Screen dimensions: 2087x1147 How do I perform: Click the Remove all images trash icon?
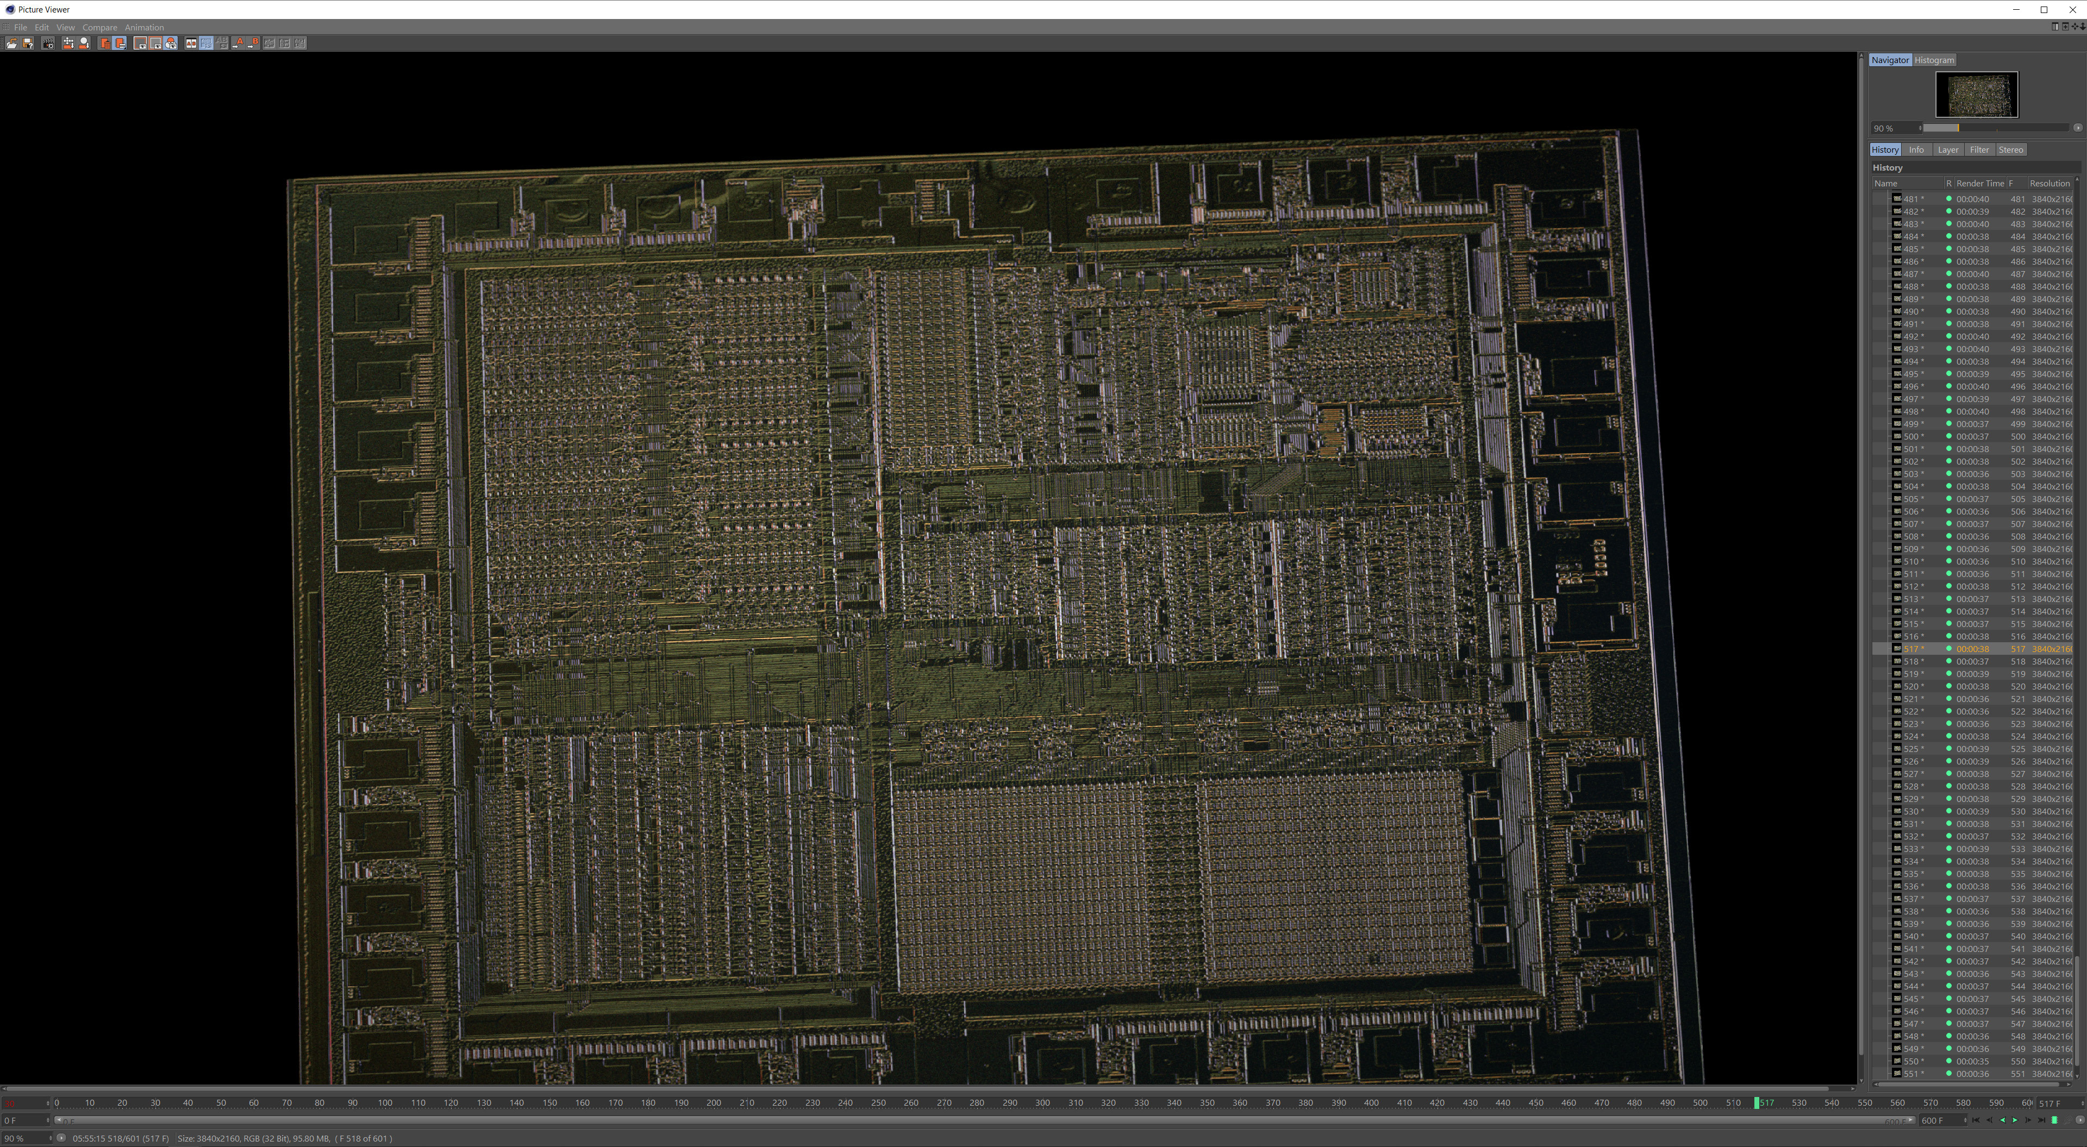coord(104,44)
